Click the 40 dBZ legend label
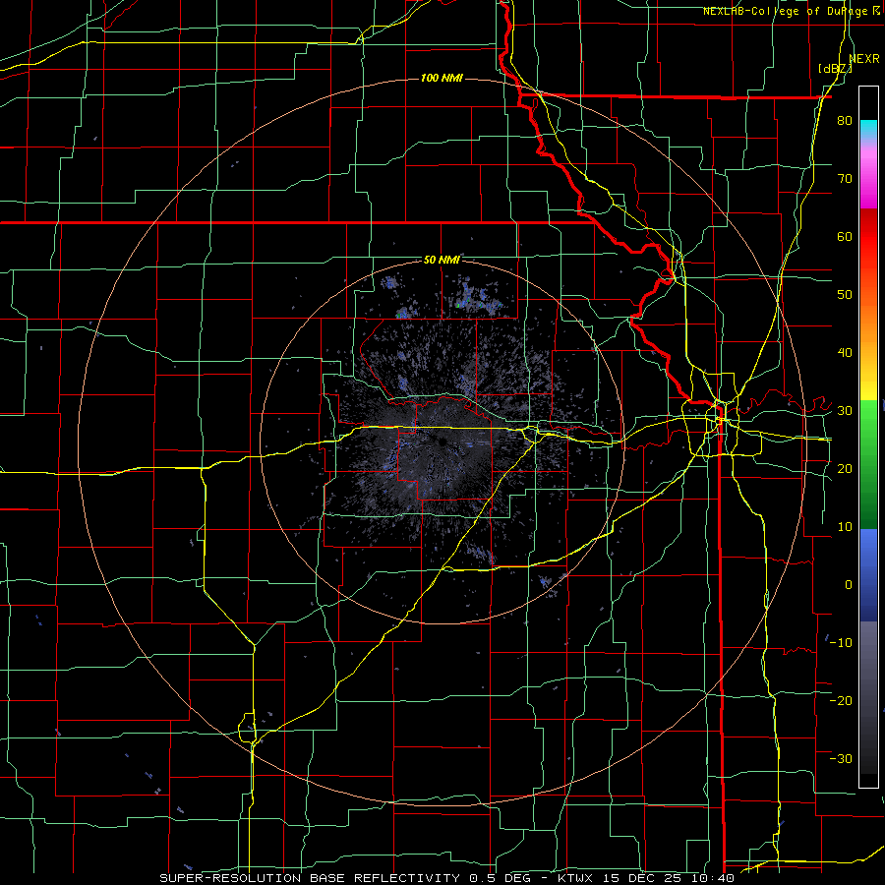The height and width of the screenshot is (885, 885). pyautogui.click(x=845, y=353)
